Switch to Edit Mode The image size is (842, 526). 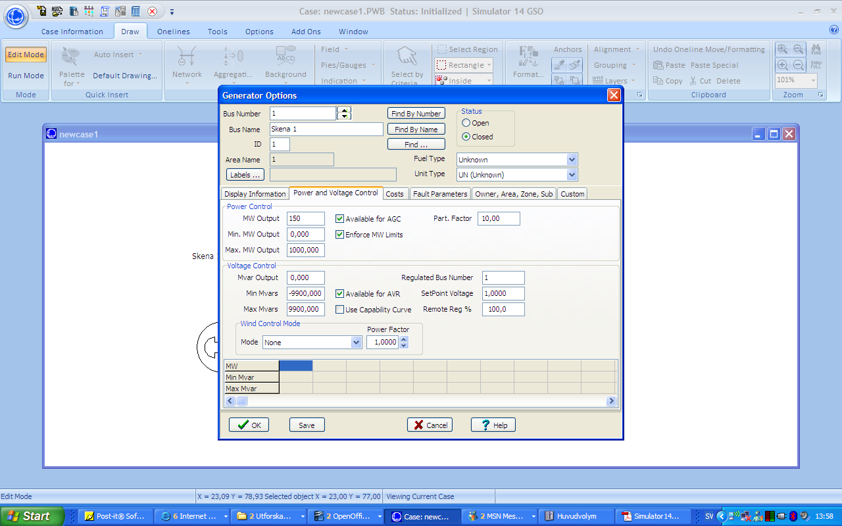pos(26,55)
